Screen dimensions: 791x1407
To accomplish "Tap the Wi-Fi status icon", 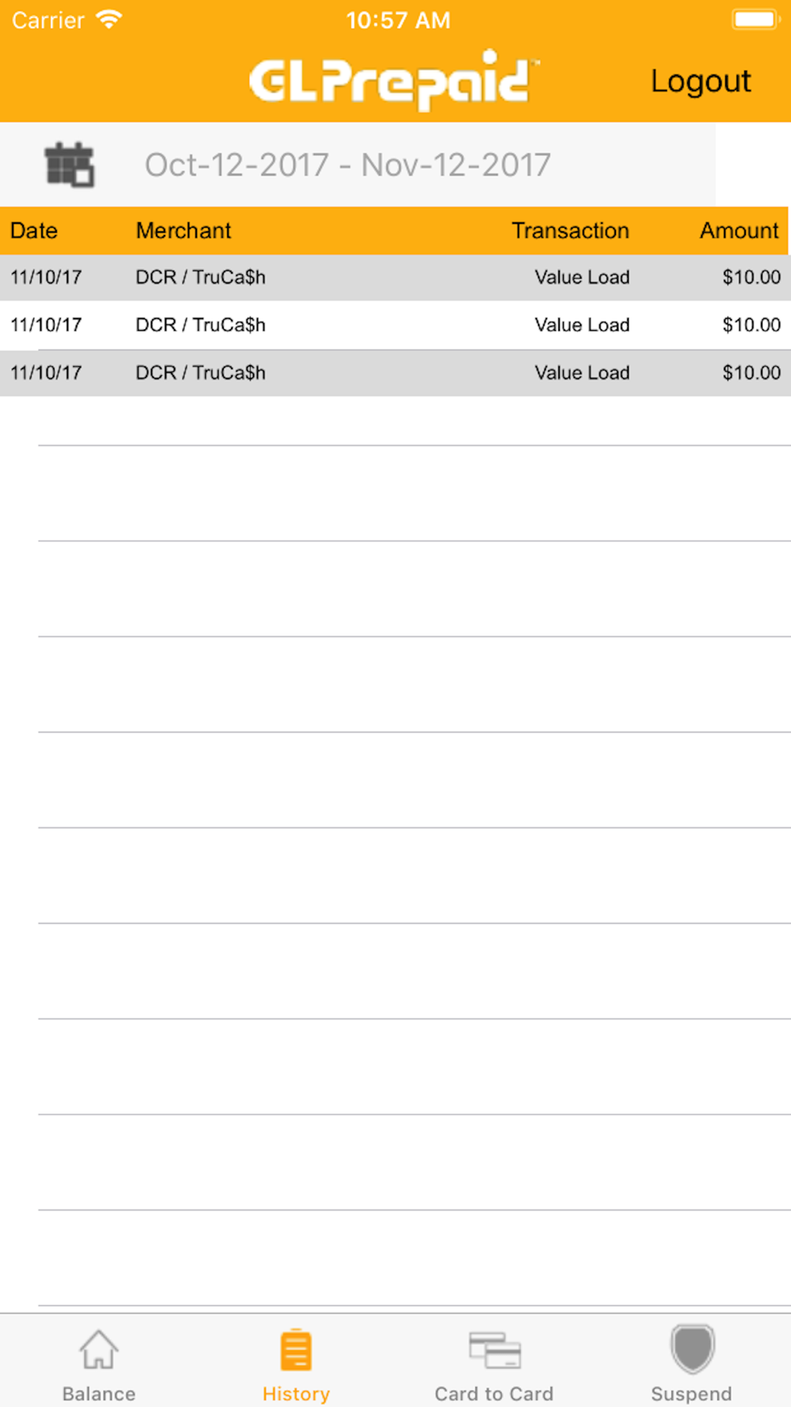I will tap(108, 19).
